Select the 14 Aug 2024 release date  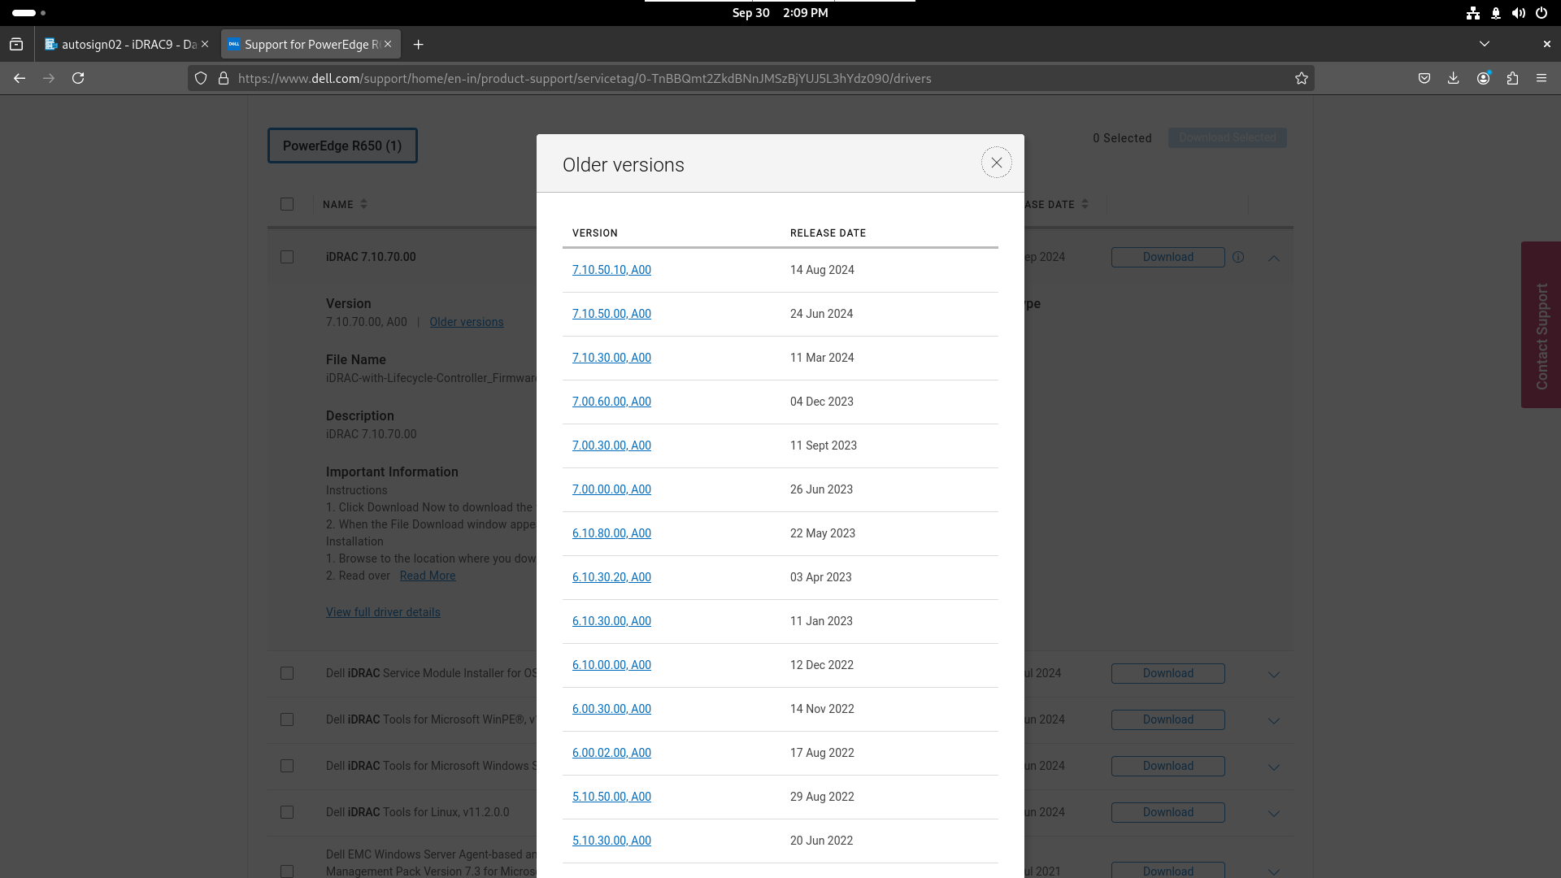[x=822, y=270]
